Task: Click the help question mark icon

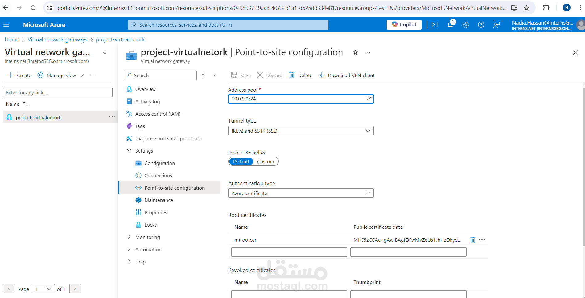Action: [481, 25]
